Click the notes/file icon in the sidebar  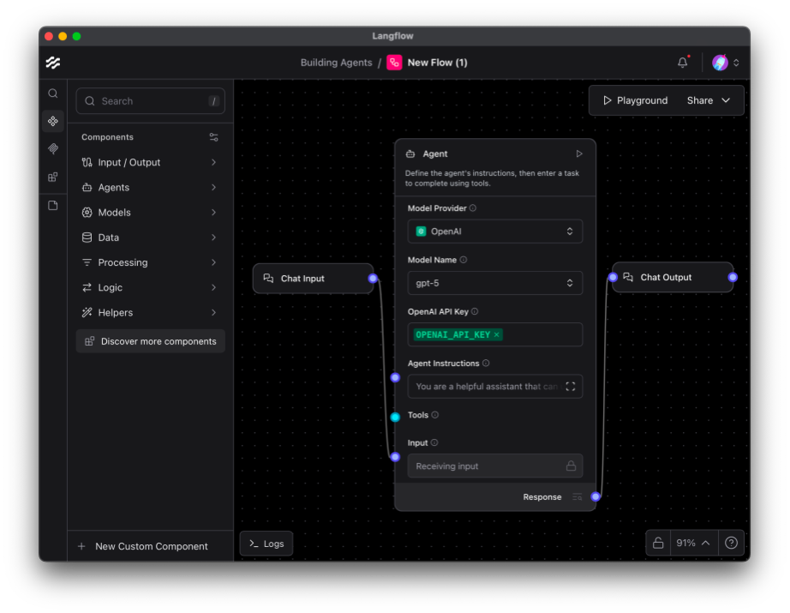(52, 205)
